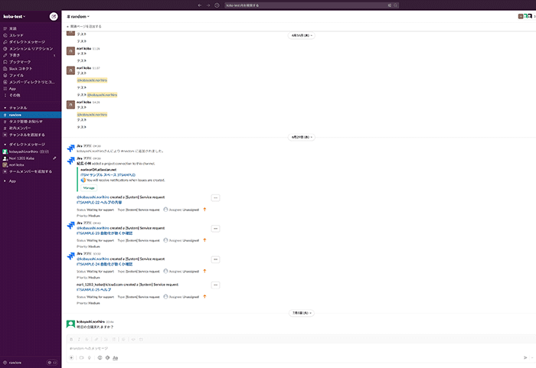This screenshot has height=368, width=536.
Task: Click チームメンバーを追加する
Action: [x=31, y=171]
